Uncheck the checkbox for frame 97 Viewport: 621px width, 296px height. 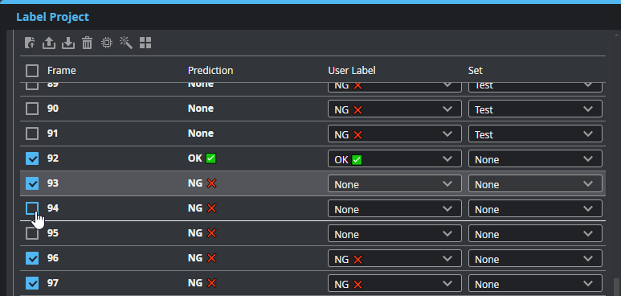pos(32,283)
